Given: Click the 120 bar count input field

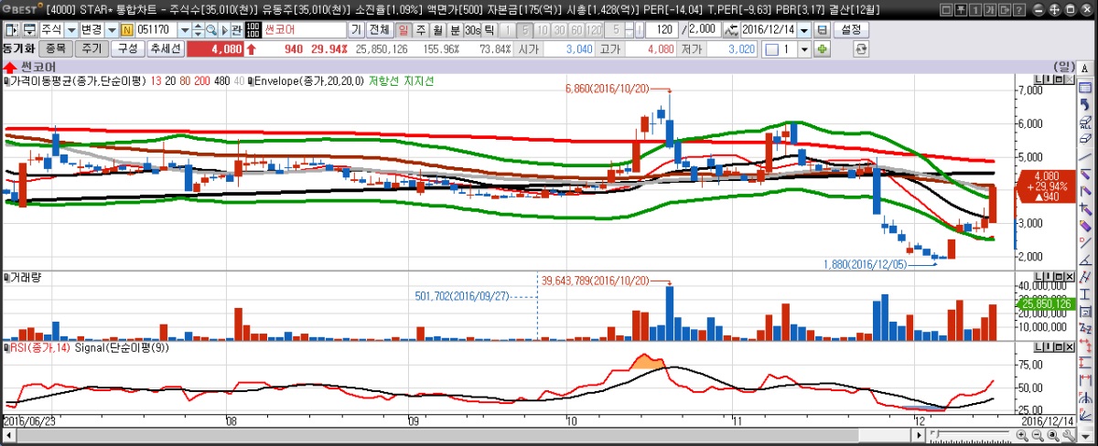Looking at the screenshot, I should coord(664,29).
